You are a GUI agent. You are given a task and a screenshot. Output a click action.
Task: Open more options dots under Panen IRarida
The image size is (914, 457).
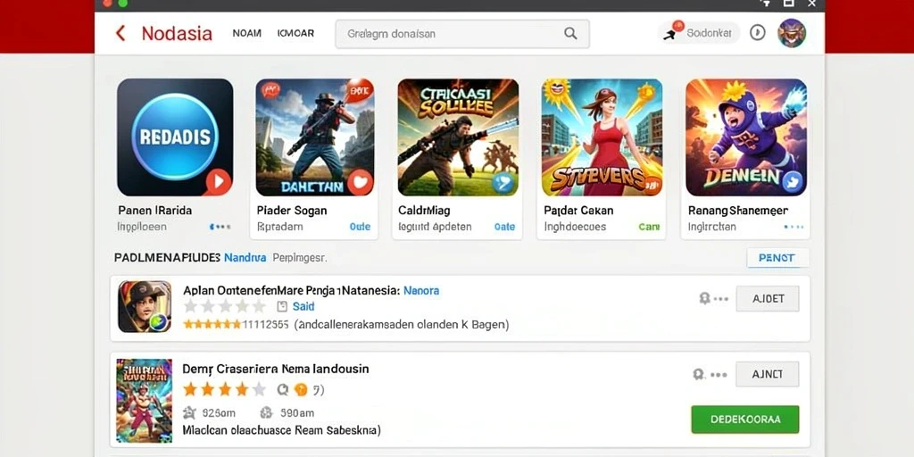coord(220,227)
